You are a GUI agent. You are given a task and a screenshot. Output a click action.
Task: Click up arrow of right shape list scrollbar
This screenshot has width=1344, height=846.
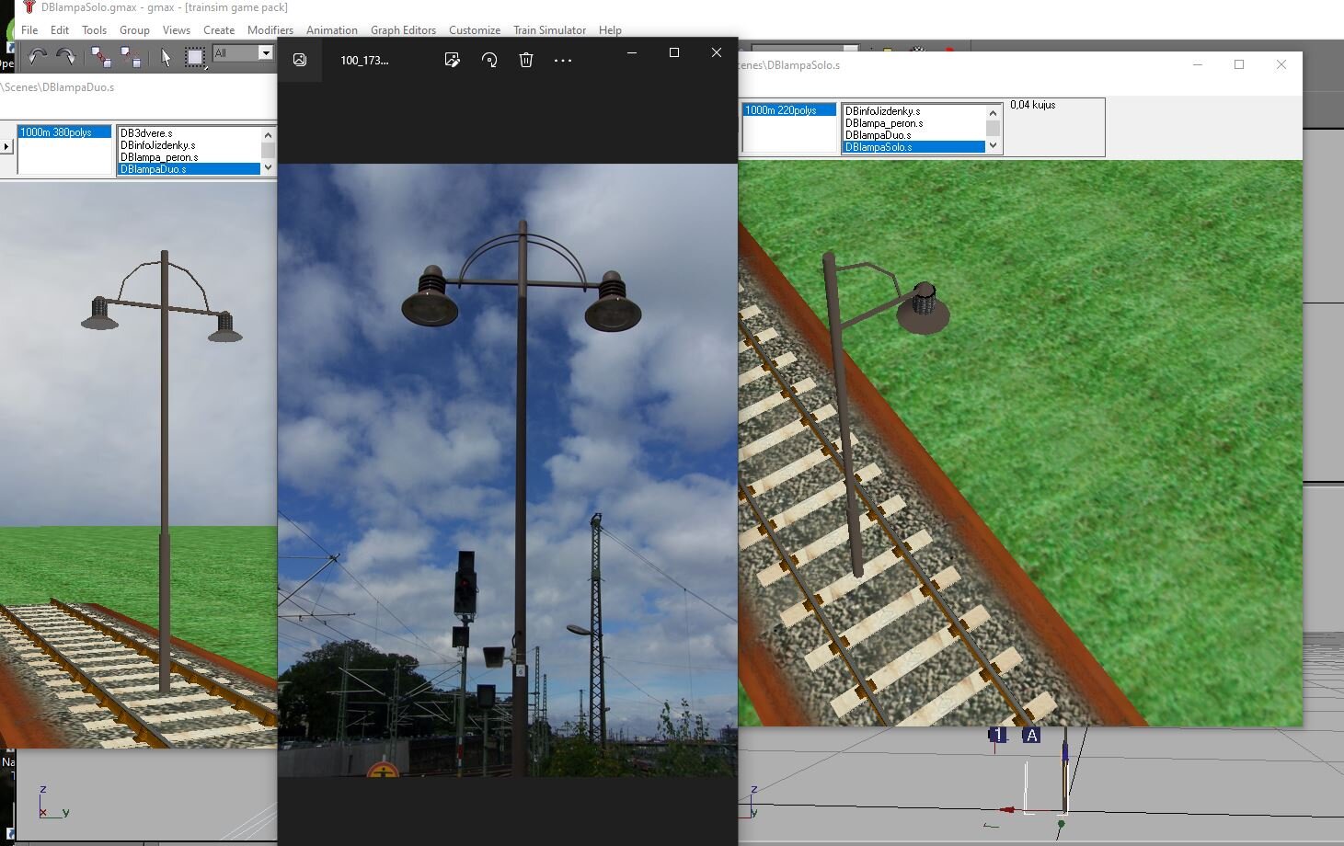coord(993,112)
